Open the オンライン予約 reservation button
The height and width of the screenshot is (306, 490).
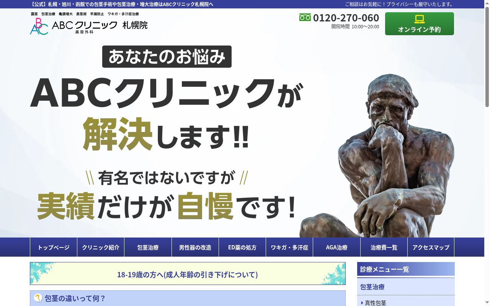tap(420, 24)
